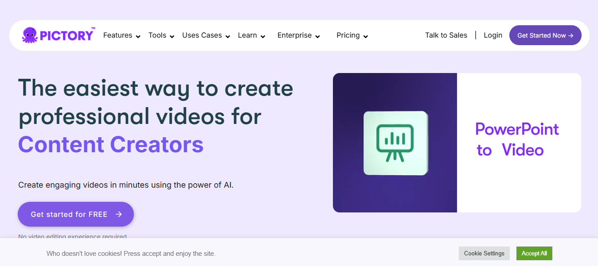The width and height of the screenshot is (598, 266).
Task: Expand the Learn dropdown chevron
Action: point(263,37)
